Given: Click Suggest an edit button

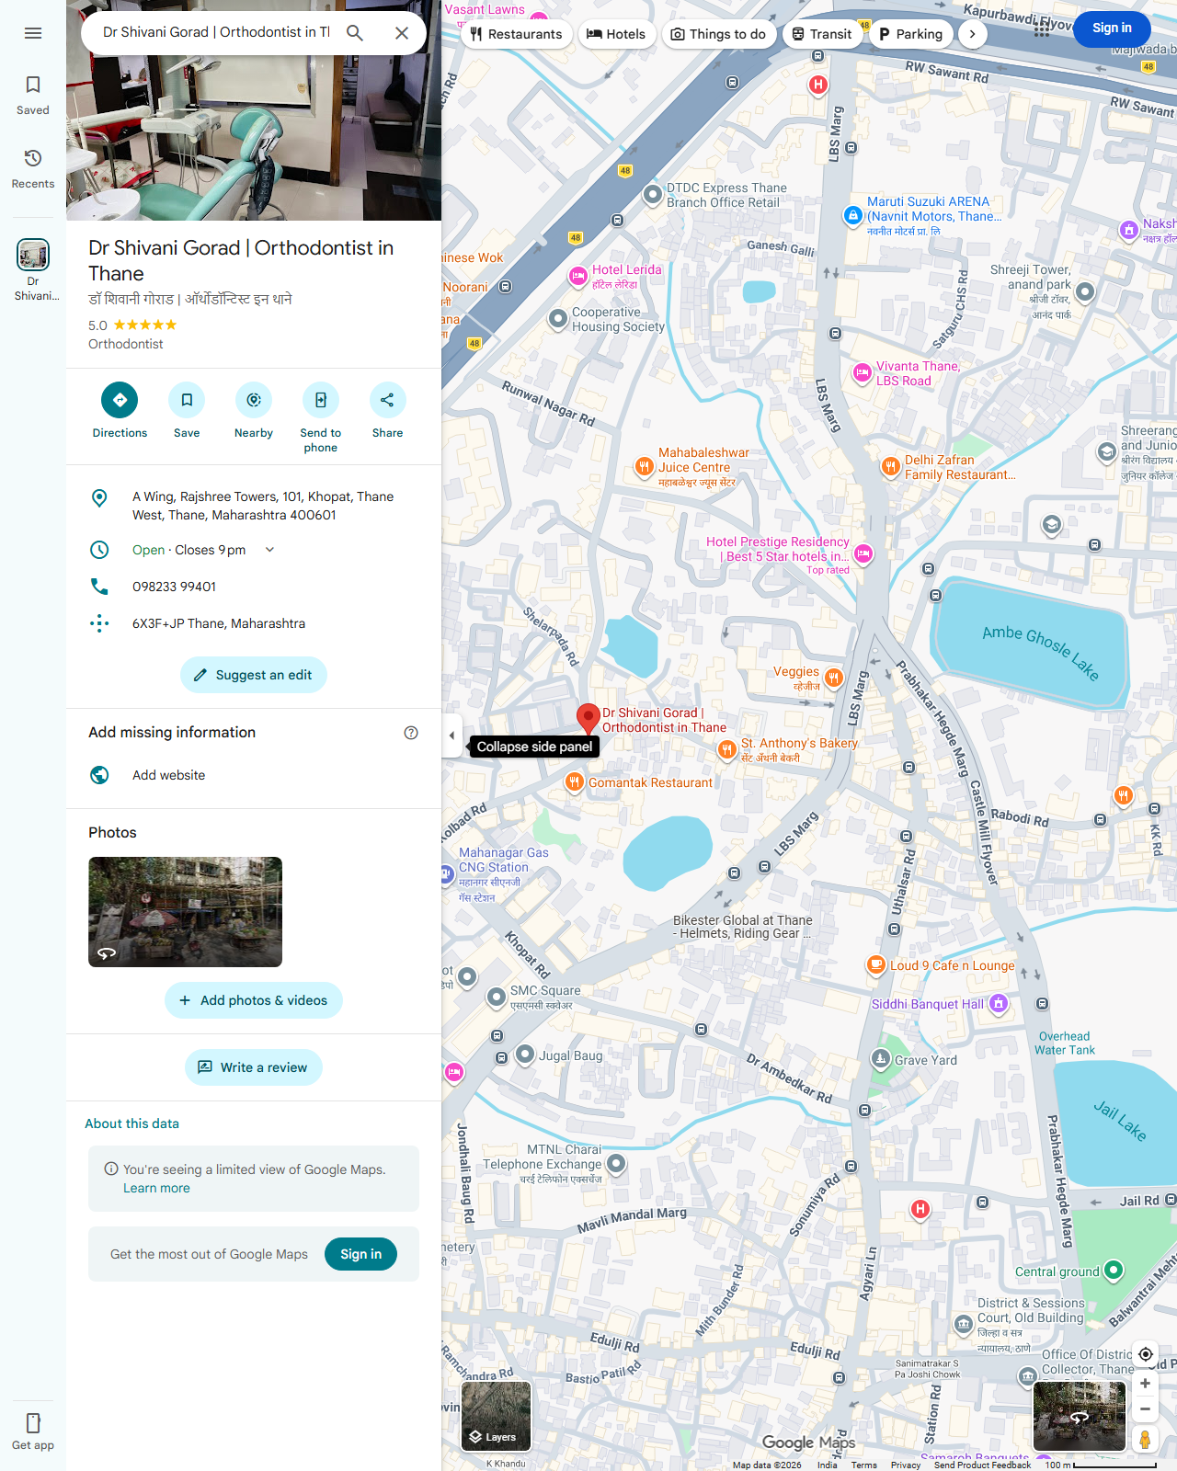Looking at the screenshot, I should 254,675.
